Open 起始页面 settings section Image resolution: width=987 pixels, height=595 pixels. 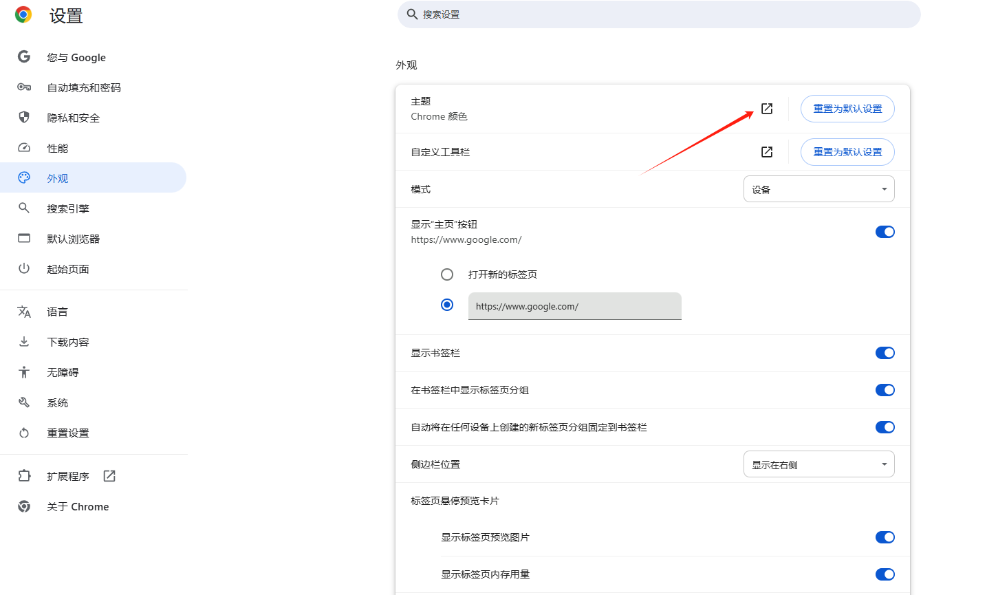(x=93, y=269)
